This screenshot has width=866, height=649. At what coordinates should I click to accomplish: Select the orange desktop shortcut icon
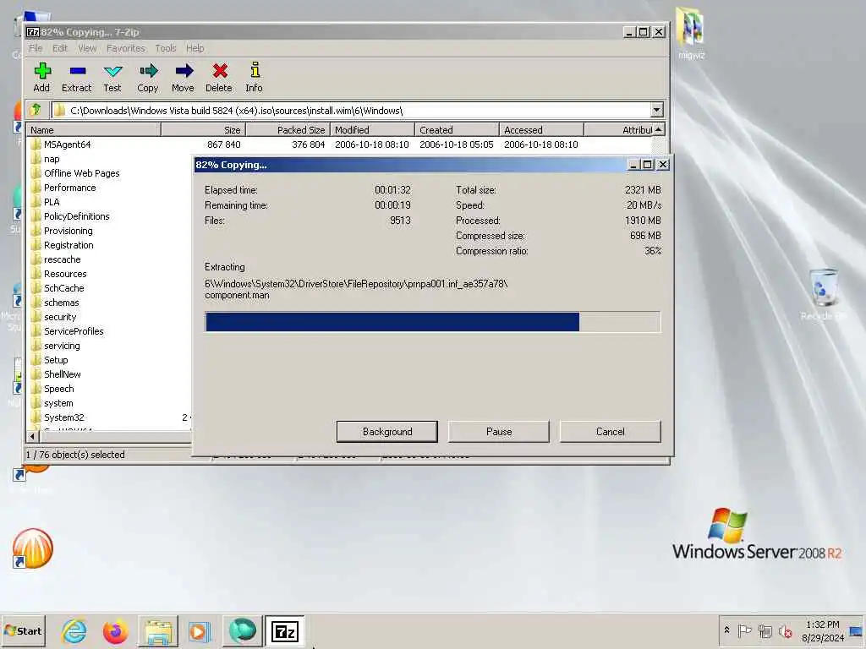(x=33, y=548)
